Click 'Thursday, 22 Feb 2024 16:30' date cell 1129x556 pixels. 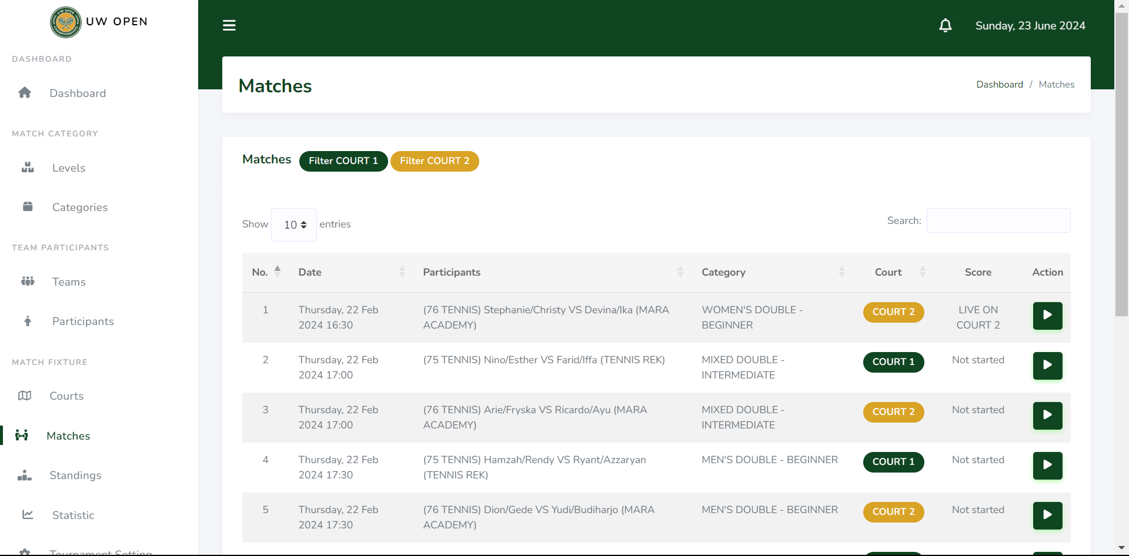click(338, 317)
